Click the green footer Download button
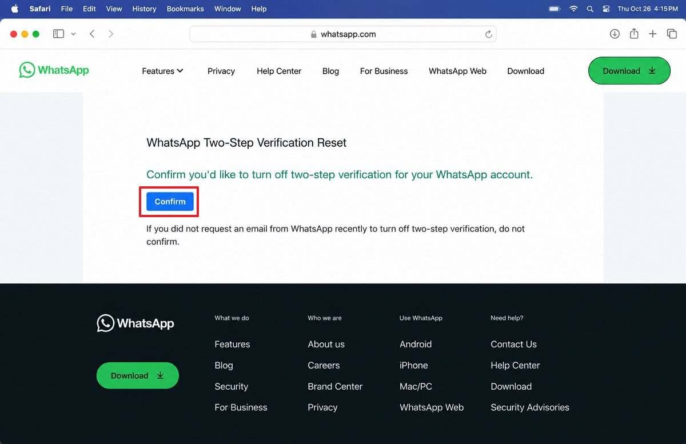 point(137,375)
